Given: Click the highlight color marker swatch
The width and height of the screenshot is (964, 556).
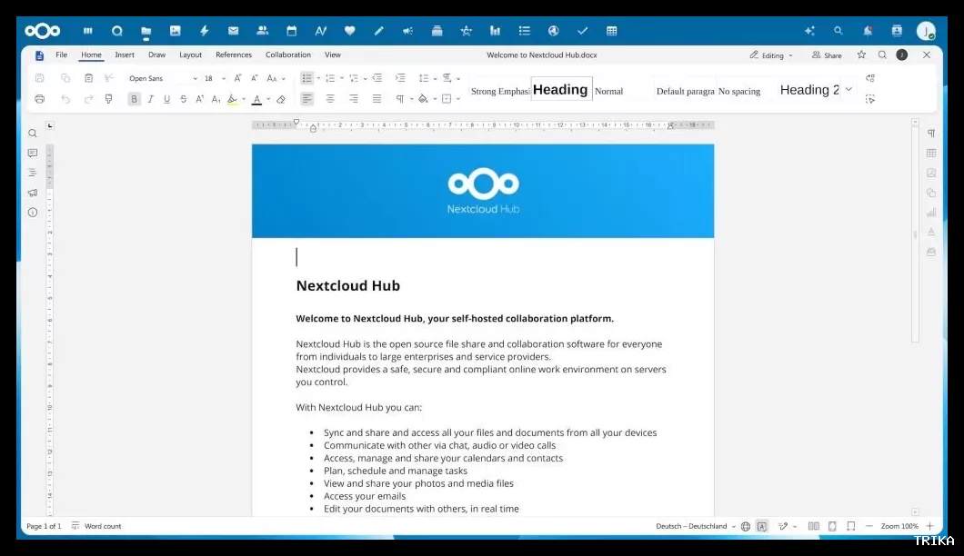Looking at the screenshot, I should pos(232,99).
